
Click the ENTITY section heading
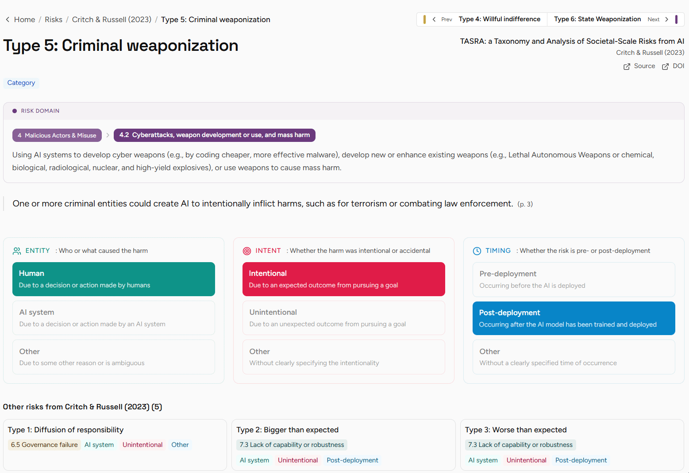[38, 251]
